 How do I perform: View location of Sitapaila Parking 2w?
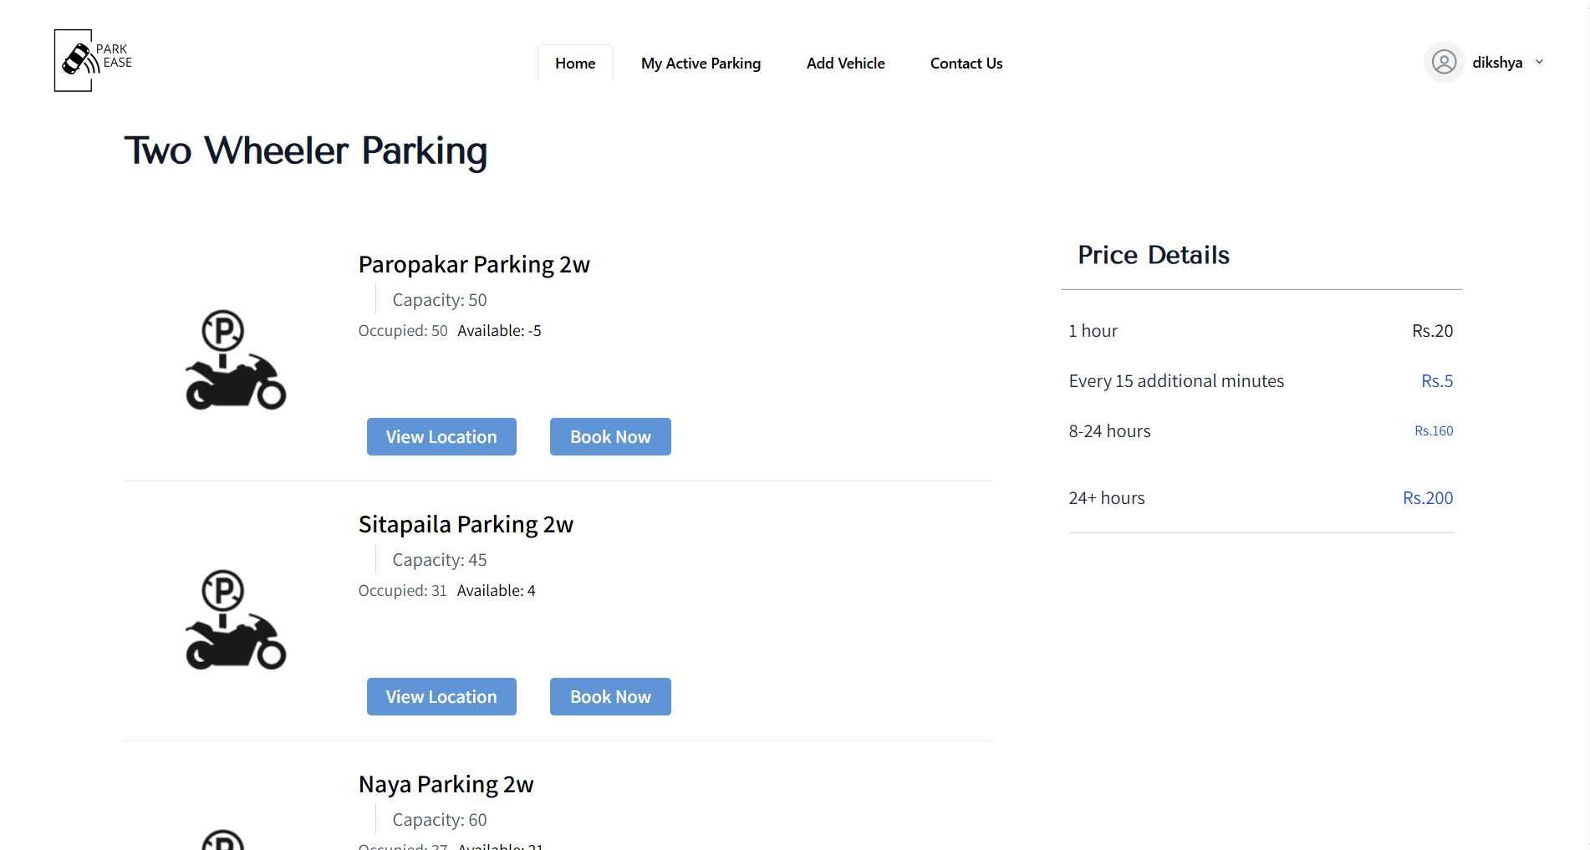coord(441,696)
